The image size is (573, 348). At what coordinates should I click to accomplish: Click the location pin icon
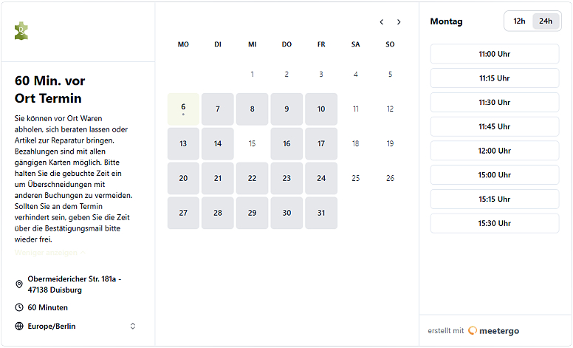[19, 284]
